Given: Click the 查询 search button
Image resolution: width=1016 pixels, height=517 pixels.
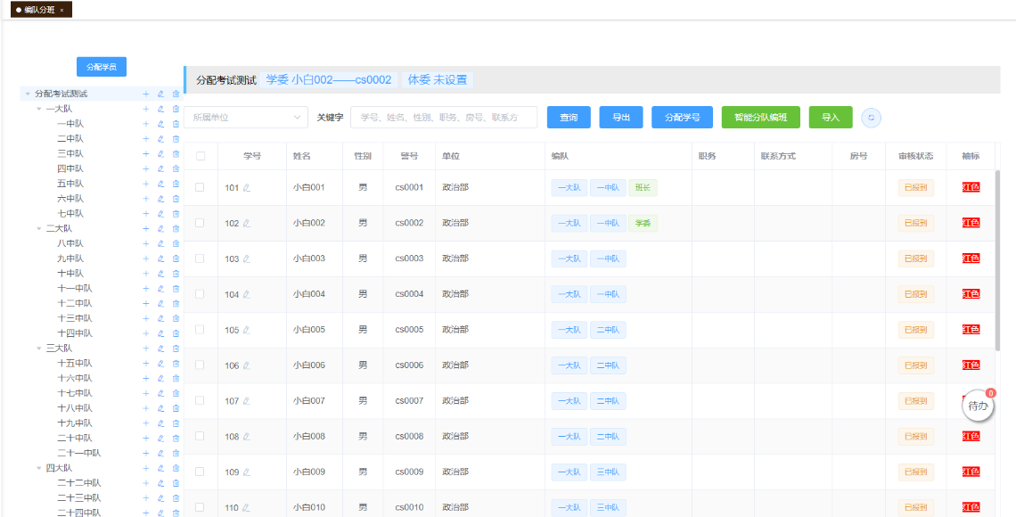Looking at the screenshot, I should (x=569, y=118).
